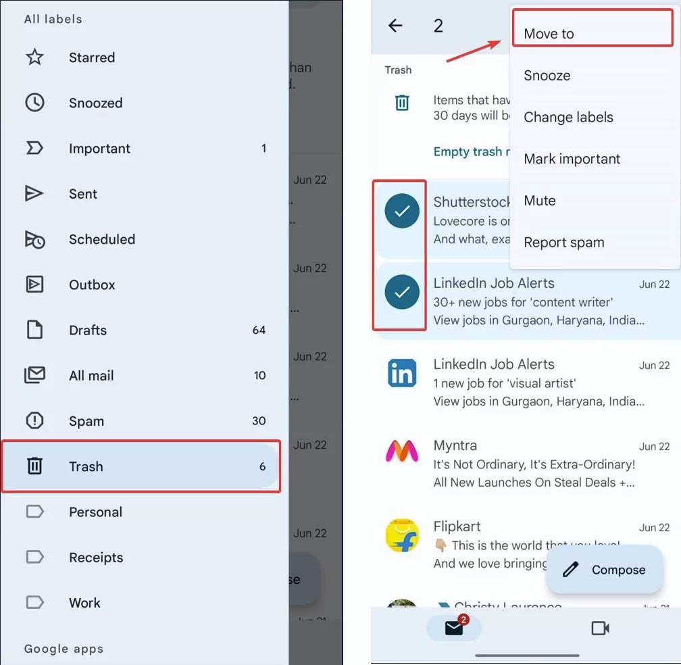681x665 pixels.
Task: Open Outbox using its icon
Action: click(34, 285)
